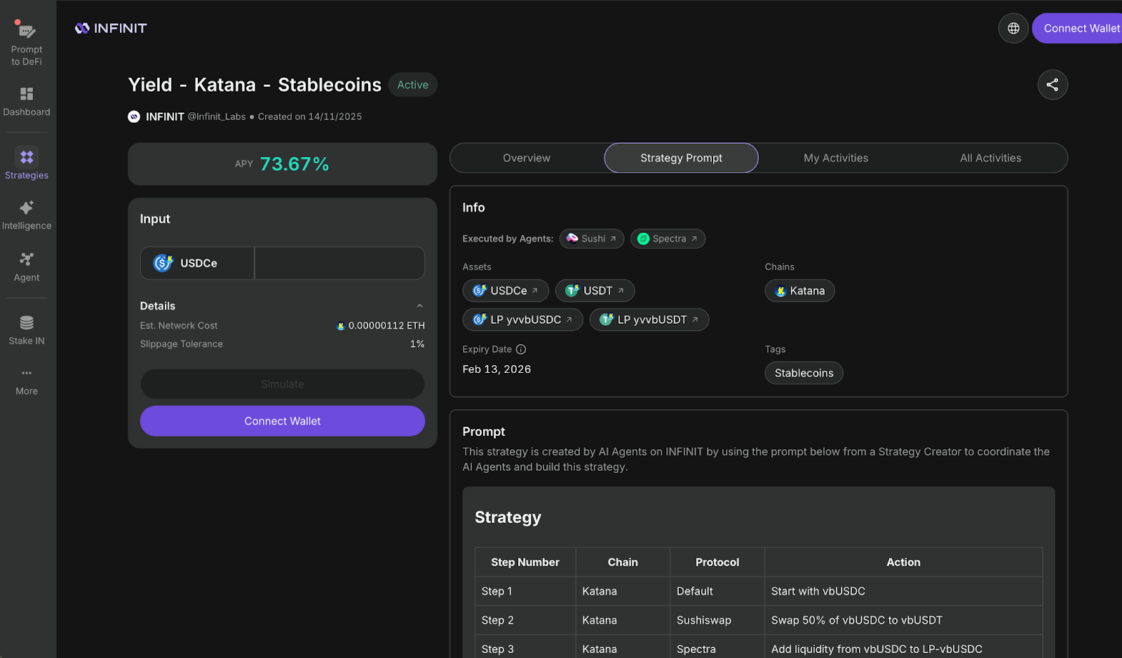Select the Strategies sidebar icon
This screenshot has width=1122, height=658.
click(27, 165)
